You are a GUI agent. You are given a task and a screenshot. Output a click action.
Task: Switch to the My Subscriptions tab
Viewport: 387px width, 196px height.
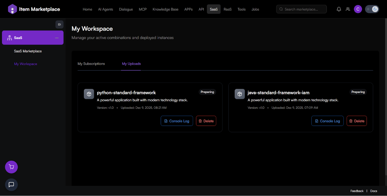pyautogui.click(x=91, y=64)
